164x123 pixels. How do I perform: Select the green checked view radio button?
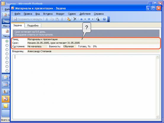pos(7,41)
